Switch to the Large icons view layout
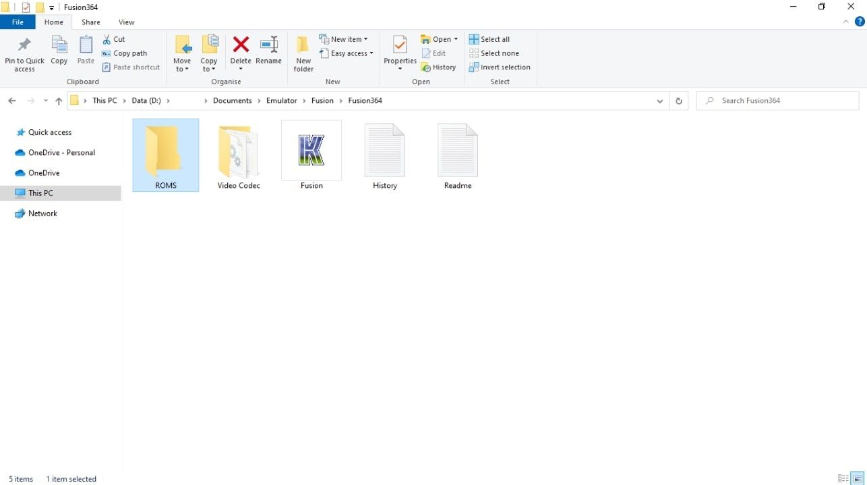This screenshot has width=867, height=485. pos(858,479)
